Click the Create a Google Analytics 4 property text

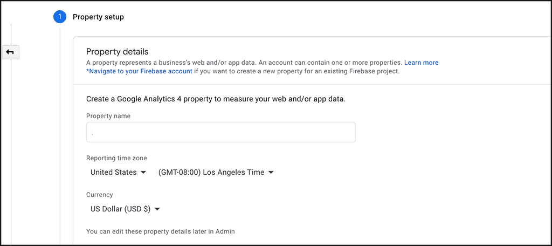click(x=216, y=99)
